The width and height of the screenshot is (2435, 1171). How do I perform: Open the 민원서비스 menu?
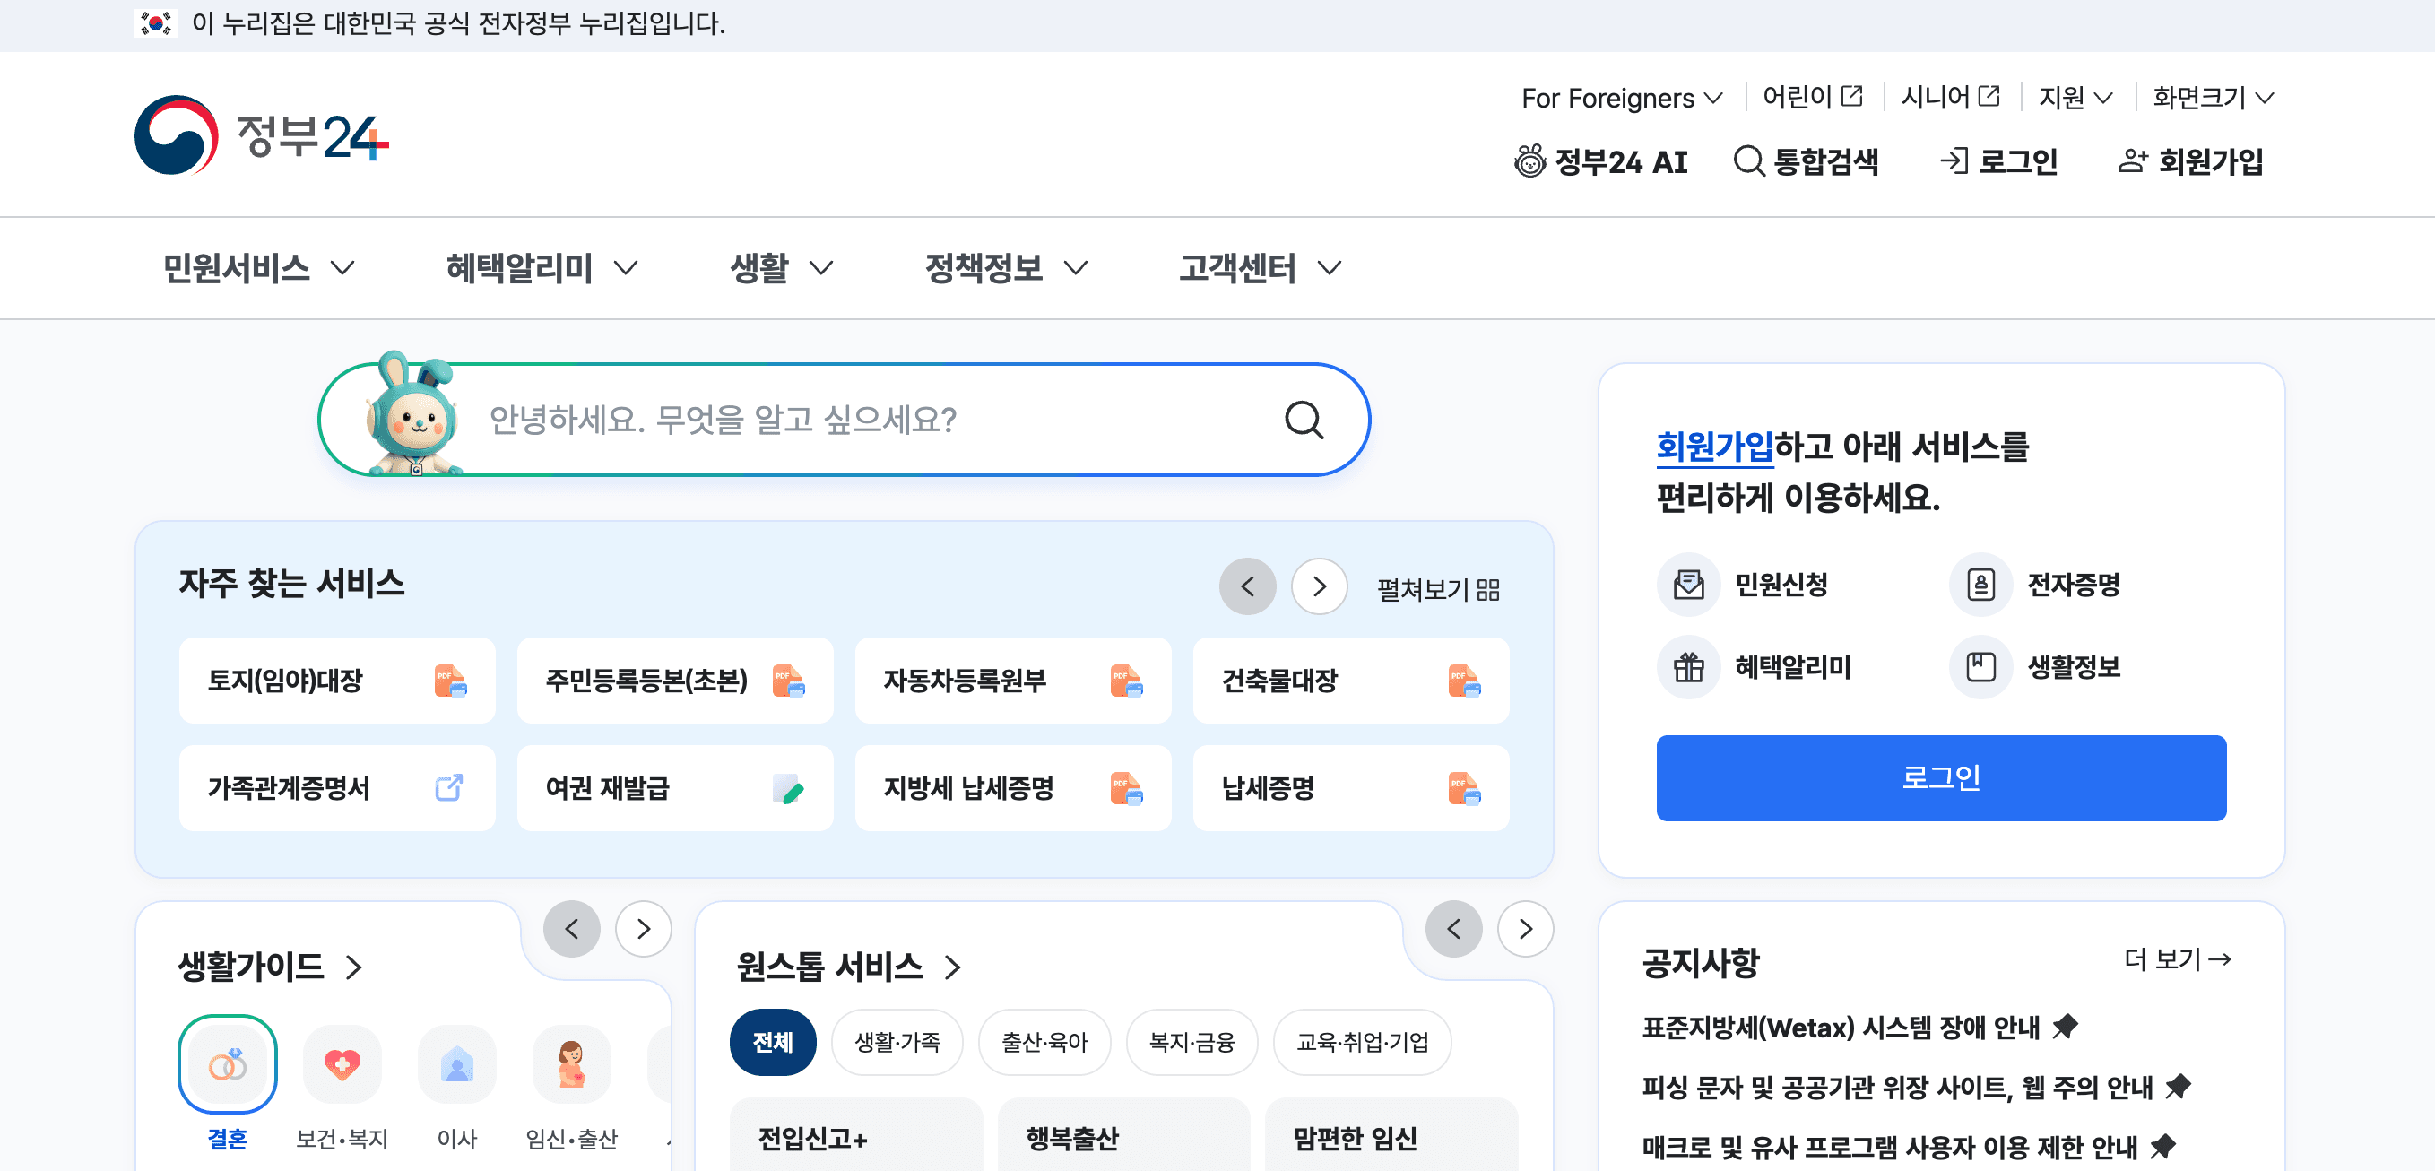[259, 268]
